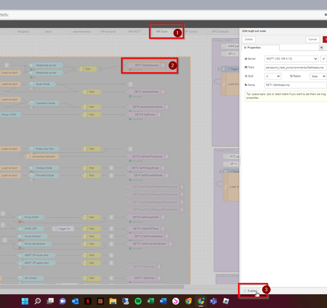
Task: Switch to the vakantiemodus flow tab
Action: click(x=84, y=32)
